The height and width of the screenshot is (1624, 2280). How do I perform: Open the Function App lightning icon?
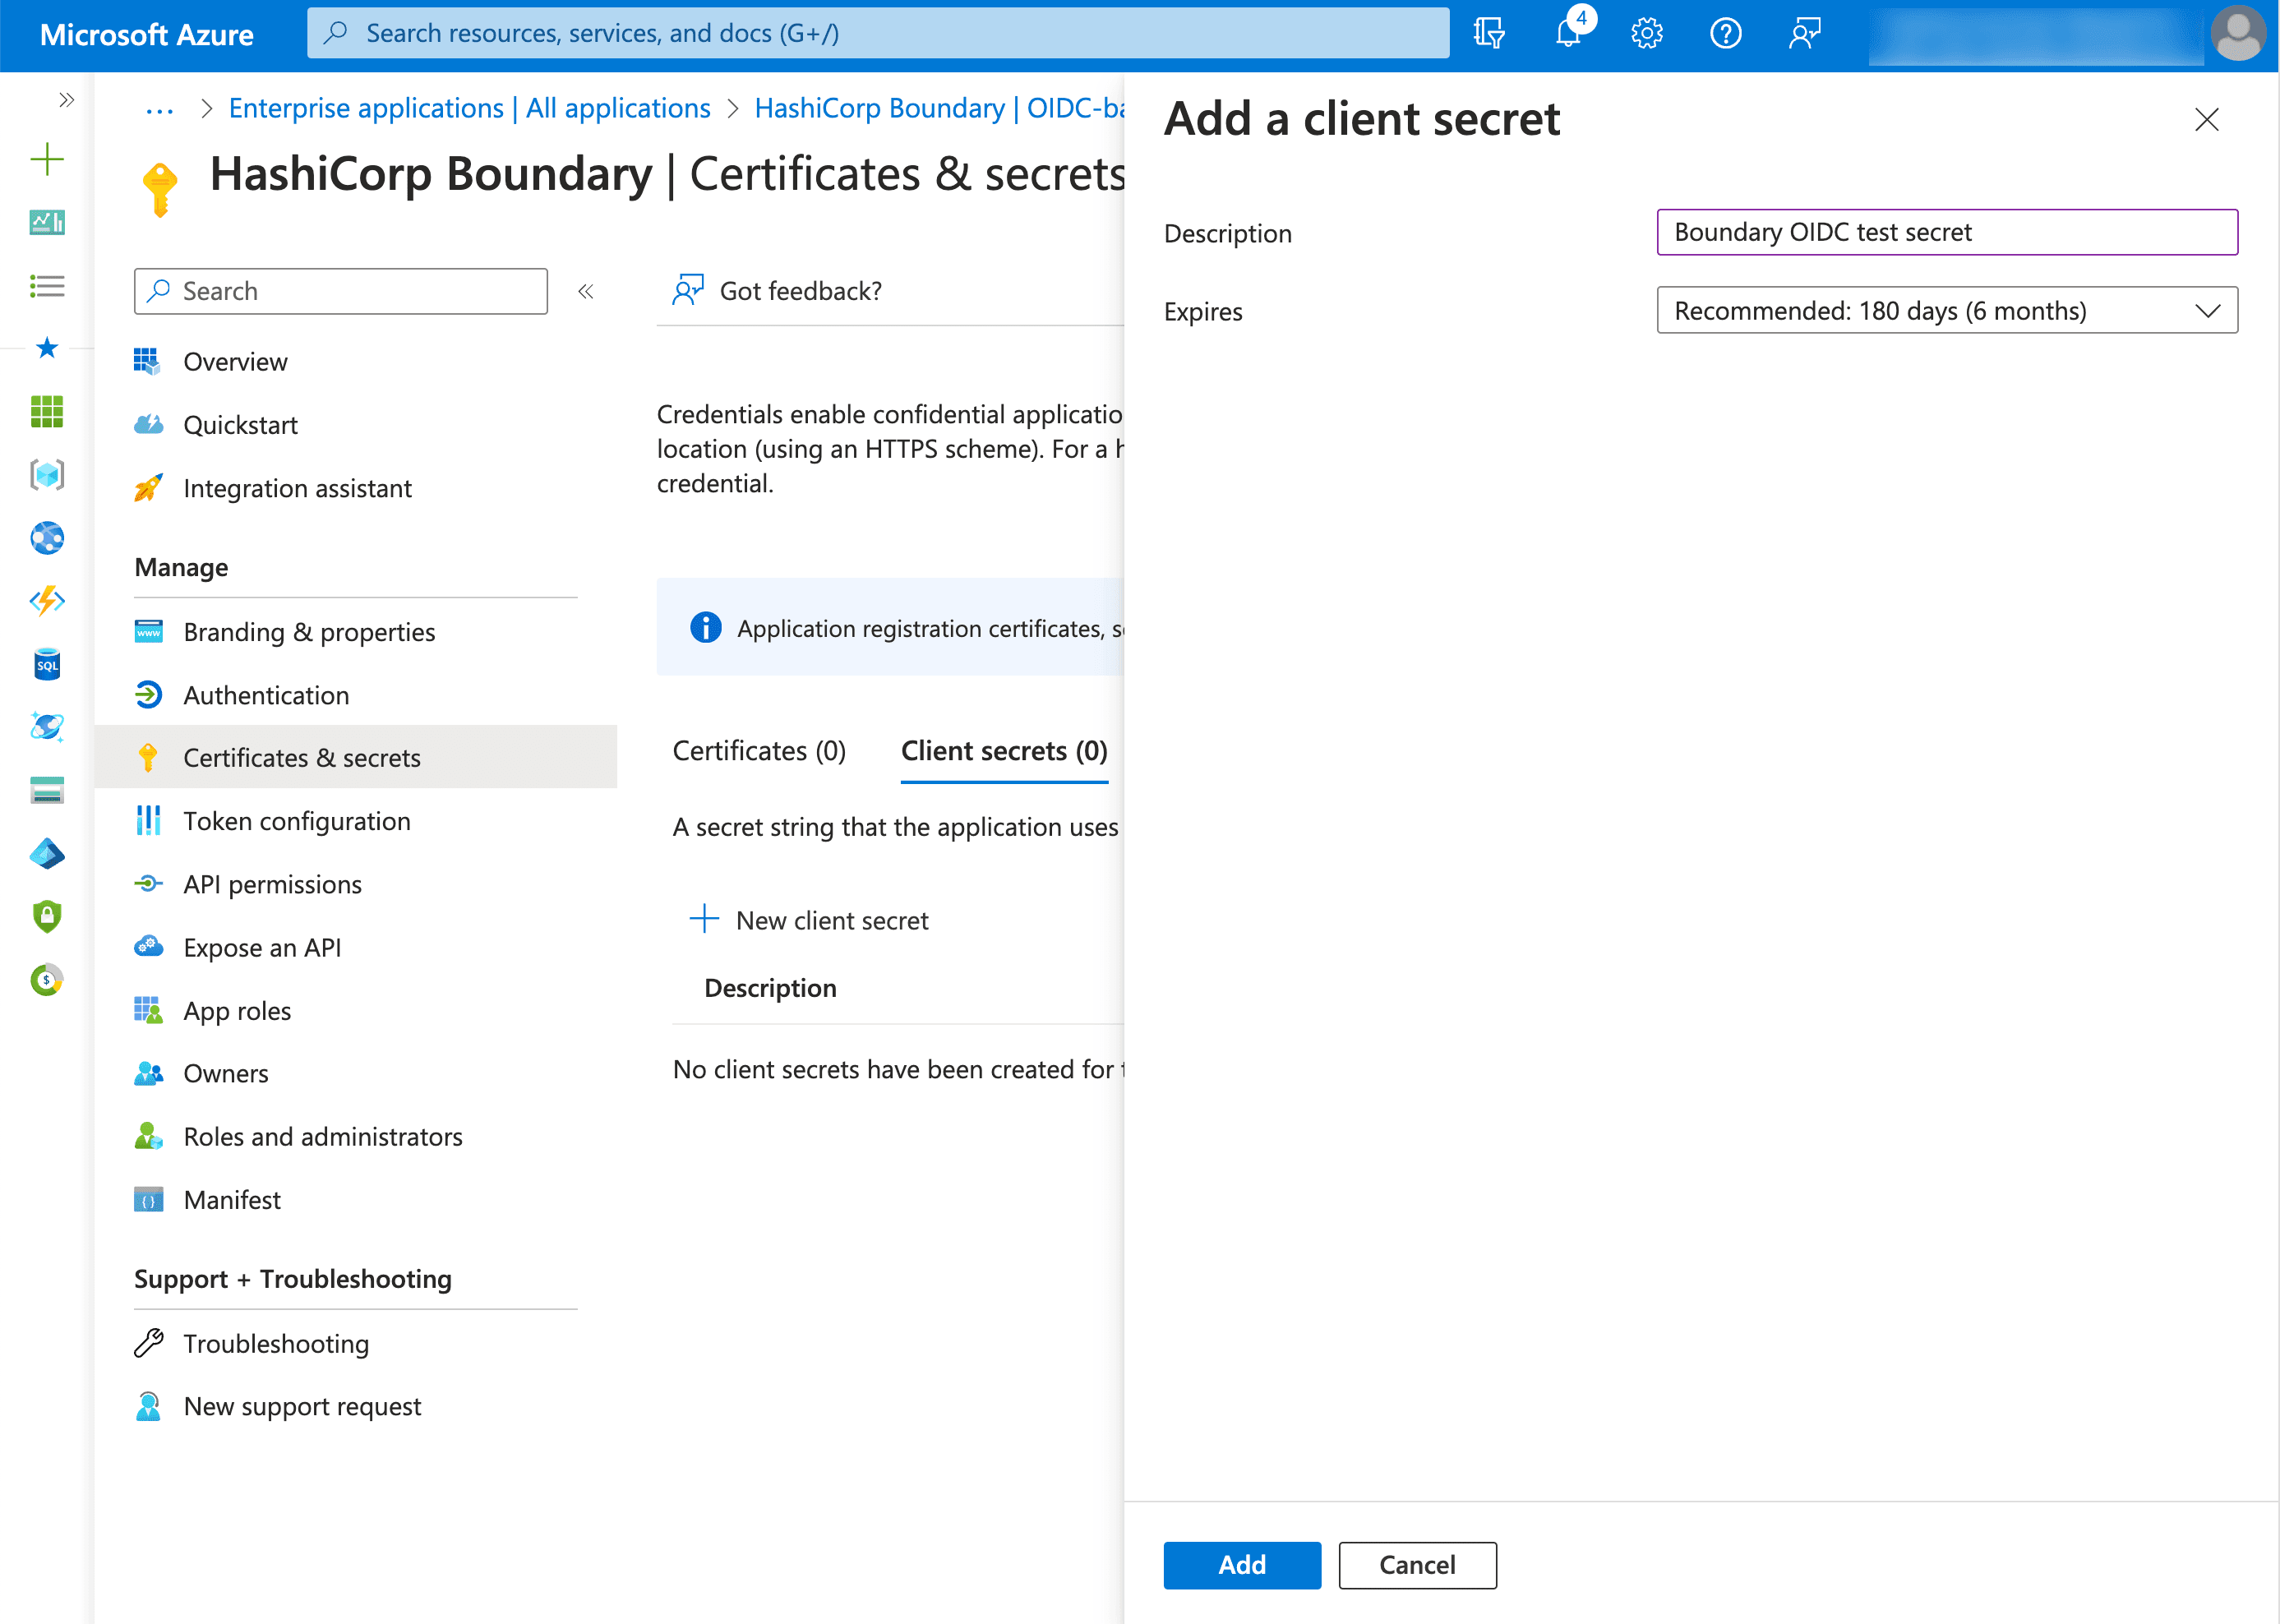(x=47, y=601)
